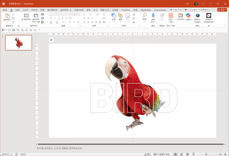This screenshot has height=156, width=229.
Task: Open 추가 기능 add-ins icon
Action: (171, 15)
